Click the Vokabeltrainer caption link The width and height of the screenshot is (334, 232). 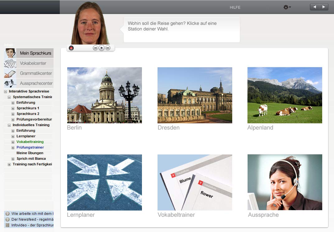click(176, 215)
